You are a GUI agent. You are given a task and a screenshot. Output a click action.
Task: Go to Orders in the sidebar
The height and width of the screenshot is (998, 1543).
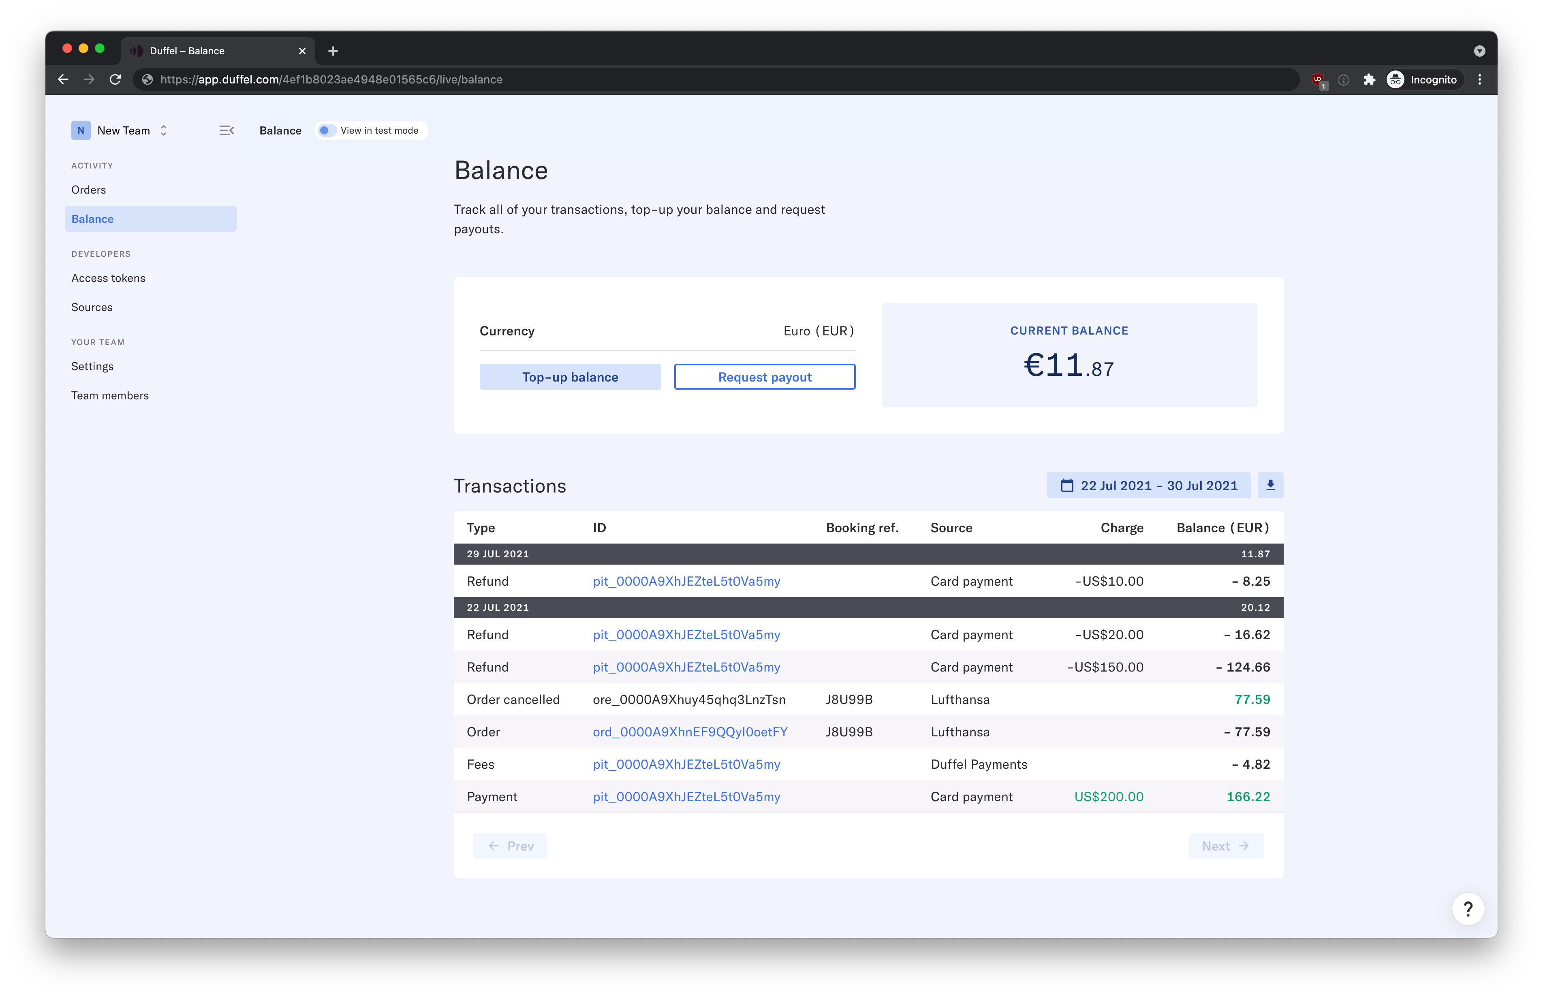(x=89, y=190)
